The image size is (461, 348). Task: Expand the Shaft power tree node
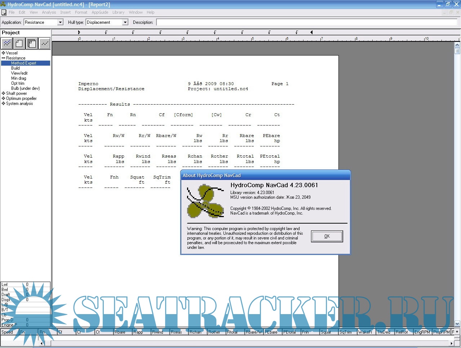coord(3,93)
